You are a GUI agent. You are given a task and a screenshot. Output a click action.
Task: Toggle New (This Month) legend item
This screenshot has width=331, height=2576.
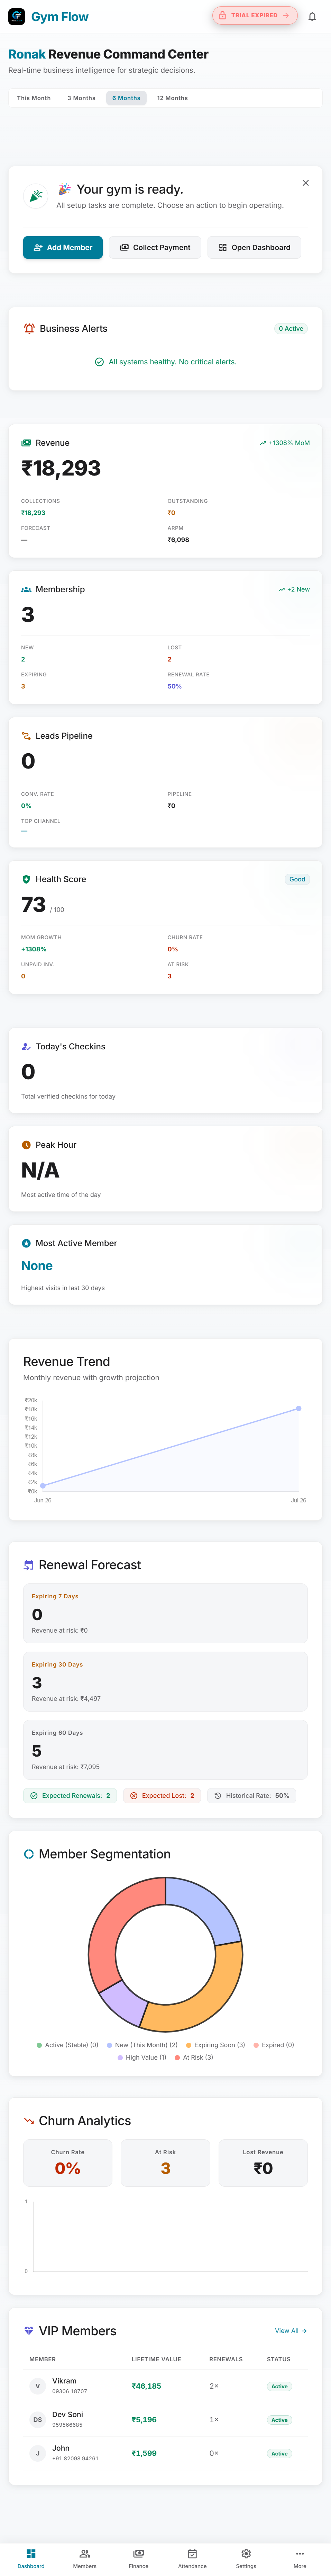[x=142, y=2045]
